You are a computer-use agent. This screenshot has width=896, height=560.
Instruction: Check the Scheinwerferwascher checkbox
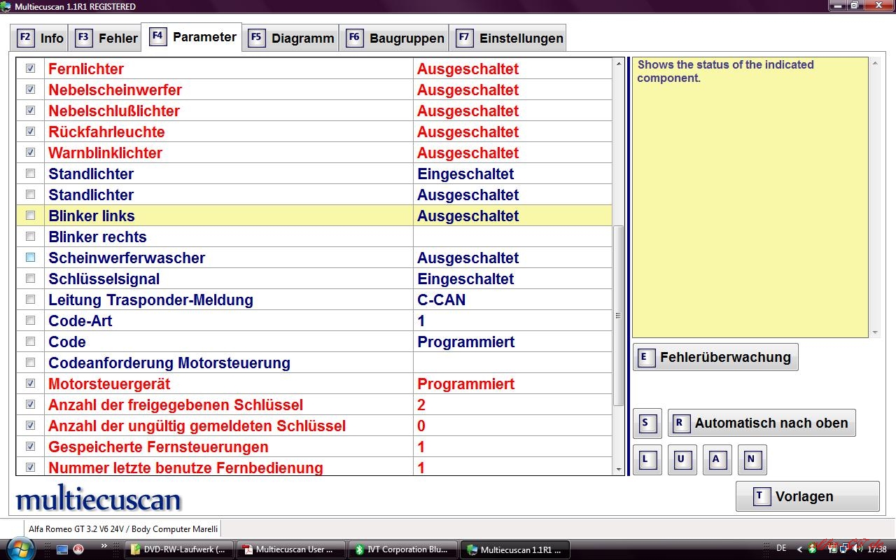(30, 258)
